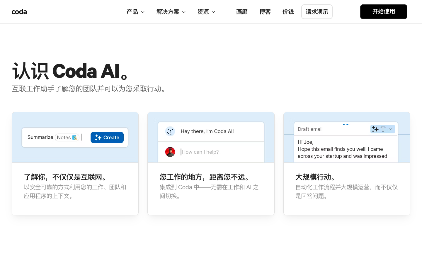Click the How can I help input field
Image resolution: width=422 pixels, height=264 pixels.
(x=205, y=152)
